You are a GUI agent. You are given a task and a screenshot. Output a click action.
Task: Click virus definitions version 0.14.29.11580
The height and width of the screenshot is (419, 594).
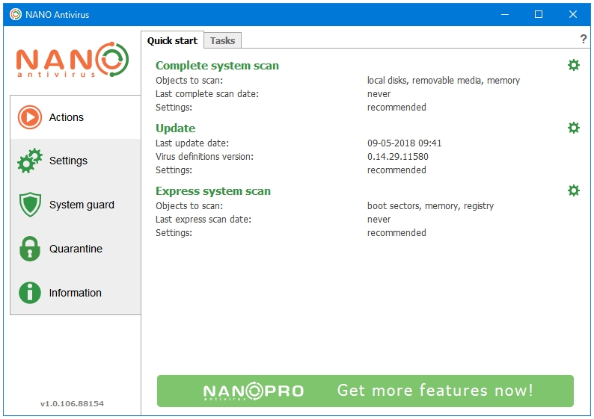click(398, 157)
